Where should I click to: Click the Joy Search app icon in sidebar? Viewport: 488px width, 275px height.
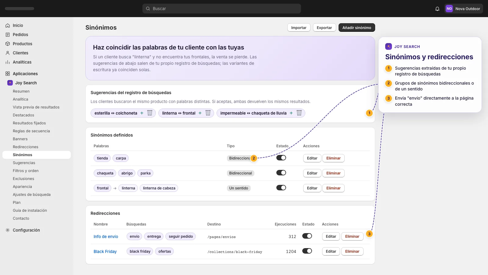coord(10,83)
